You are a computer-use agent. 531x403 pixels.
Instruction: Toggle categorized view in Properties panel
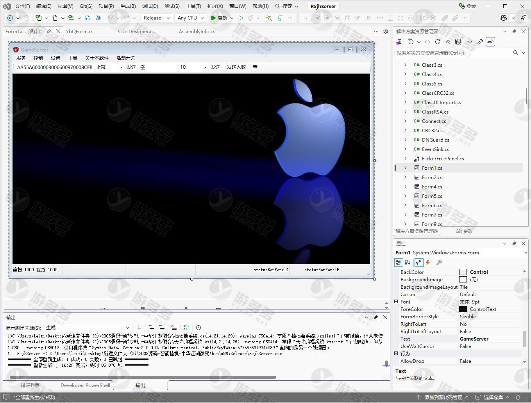399,263
